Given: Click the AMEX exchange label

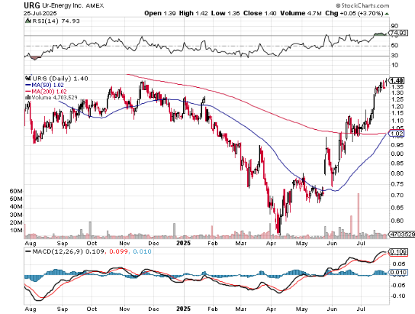Looking at the screenshot, I should click(x=95, y=6).
